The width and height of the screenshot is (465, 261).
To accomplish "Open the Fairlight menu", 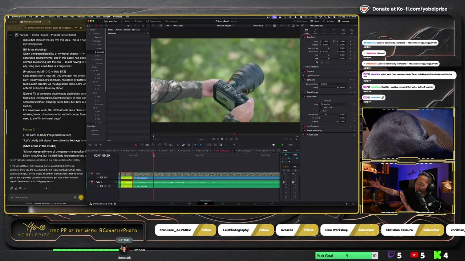I will [106, 17].
